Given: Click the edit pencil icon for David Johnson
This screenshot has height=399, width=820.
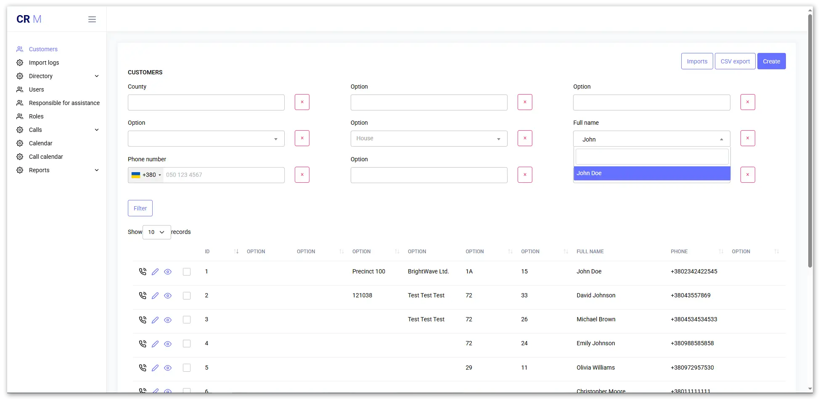Looking at the screenshot, I should click(x=155, y=296).
